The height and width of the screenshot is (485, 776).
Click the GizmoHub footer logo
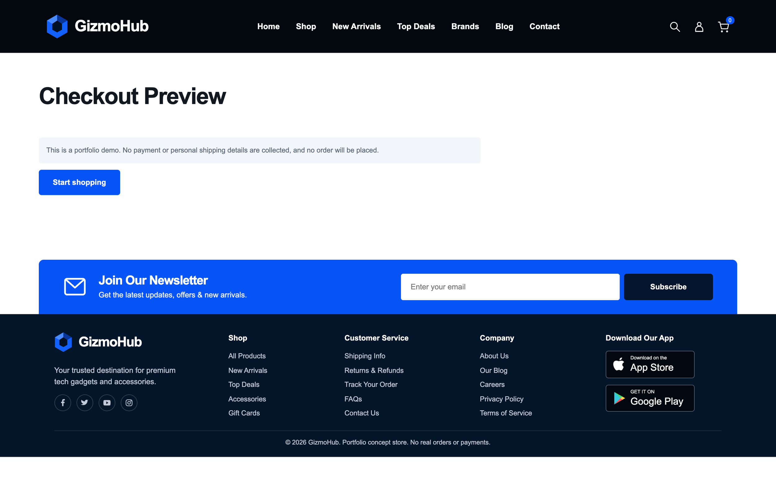[98, 342]
